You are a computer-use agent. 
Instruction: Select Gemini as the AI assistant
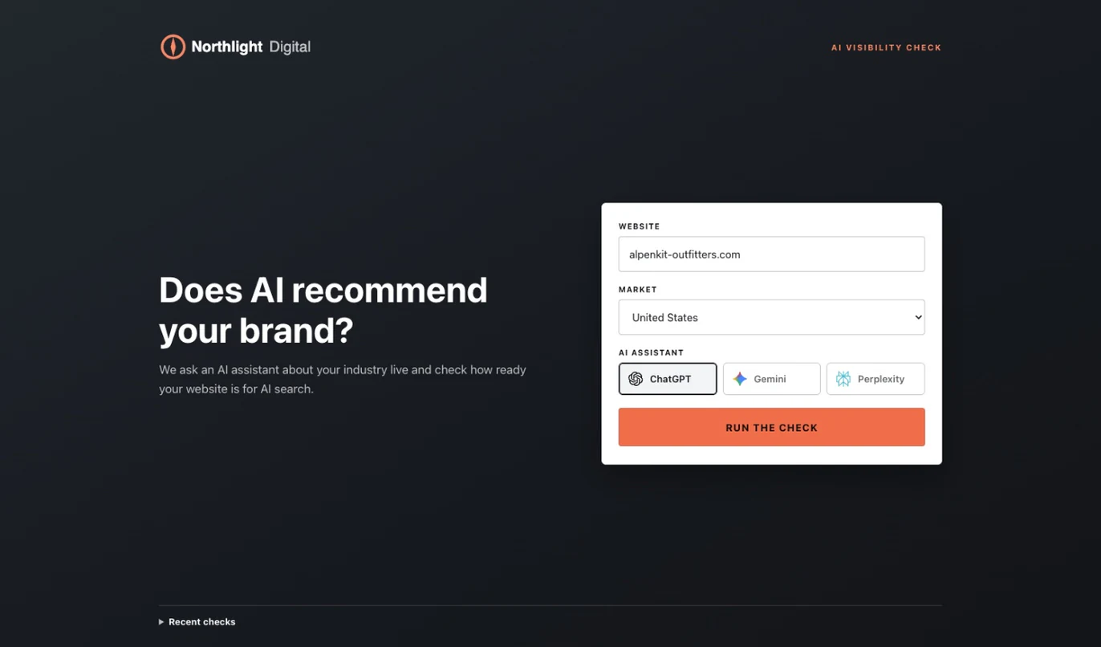tap(771, 379)
